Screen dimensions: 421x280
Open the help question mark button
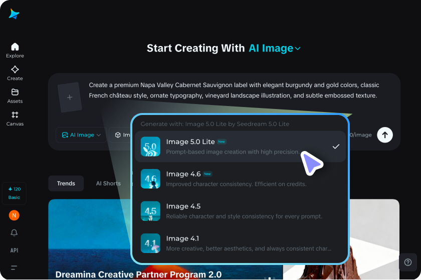pyautogui.click(x=408, y=262)
